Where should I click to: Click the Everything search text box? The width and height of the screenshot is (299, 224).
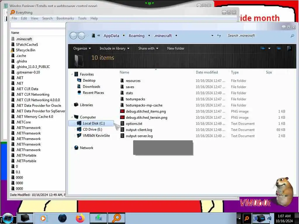coord(38,25)
